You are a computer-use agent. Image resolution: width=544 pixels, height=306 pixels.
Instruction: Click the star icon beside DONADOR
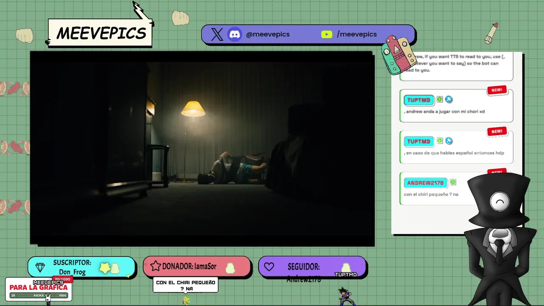[156, 266]
